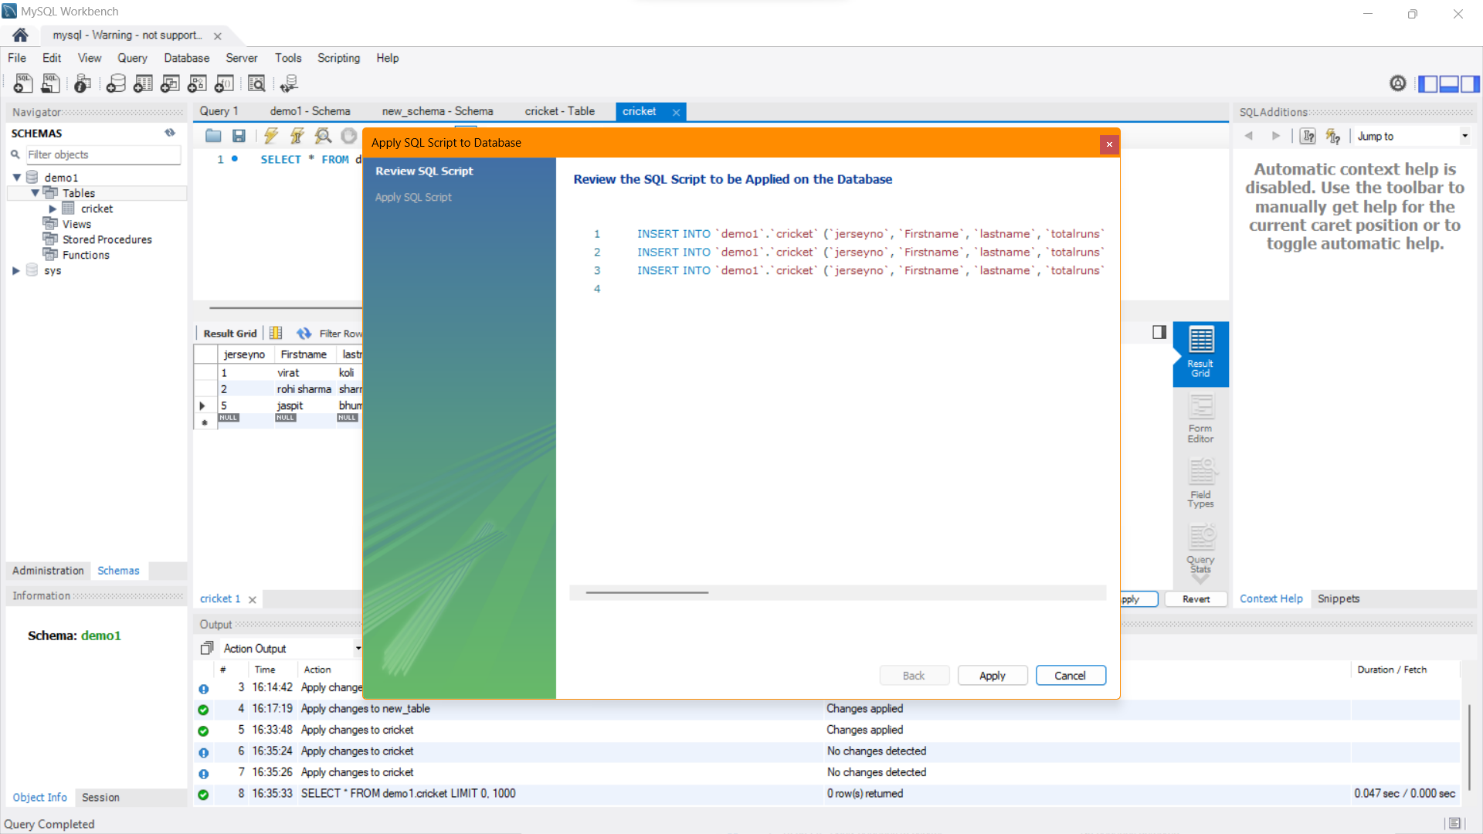Click the virat cell in grid
The height and width of the screenshot is (834, 1483).
(x=304, y=372)
